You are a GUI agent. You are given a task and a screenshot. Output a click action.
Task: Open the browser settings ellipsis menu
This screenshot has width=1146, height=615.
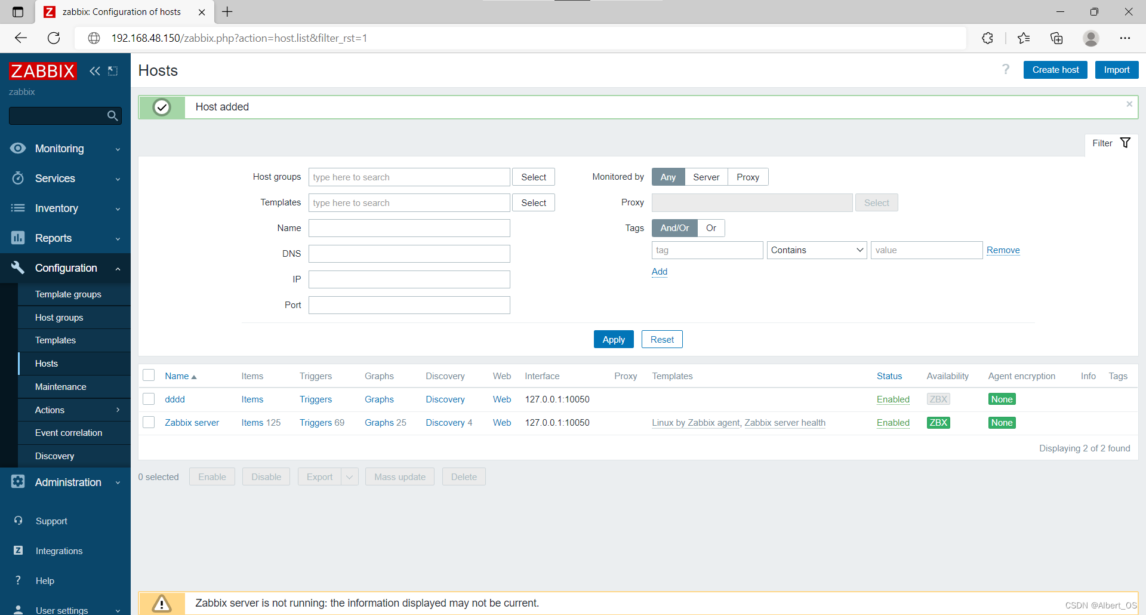(x=1125, y=38)
